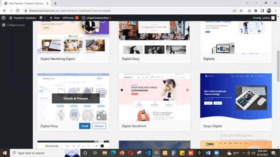
Task: Click the page vertical scrollbar thumb
Action: (x=278, y=66)
